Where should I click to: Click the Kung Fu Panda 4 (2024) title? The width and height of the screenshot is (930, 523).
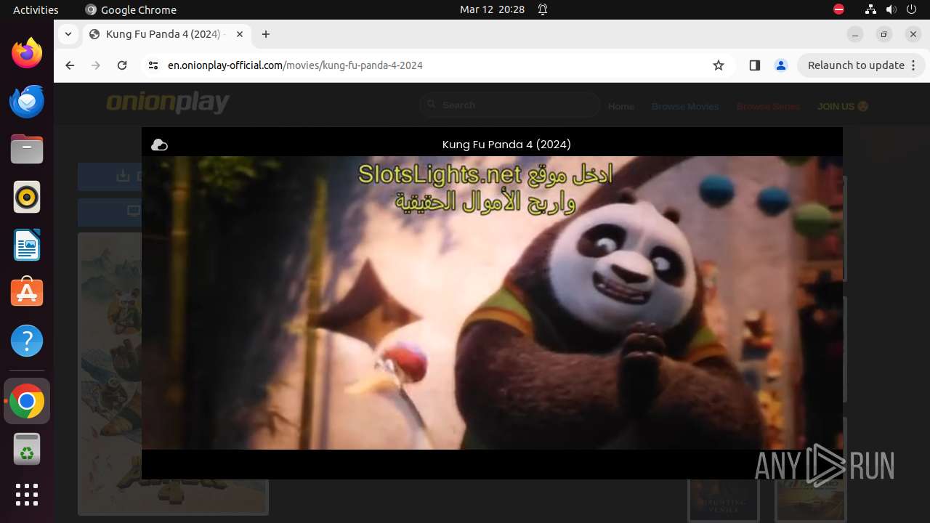[x=506, y=145]
